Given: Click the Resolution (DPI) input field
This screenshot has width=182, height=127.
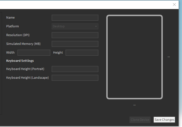Looking at the screenshot, I should pyautogui.click(x=75, y=35).
